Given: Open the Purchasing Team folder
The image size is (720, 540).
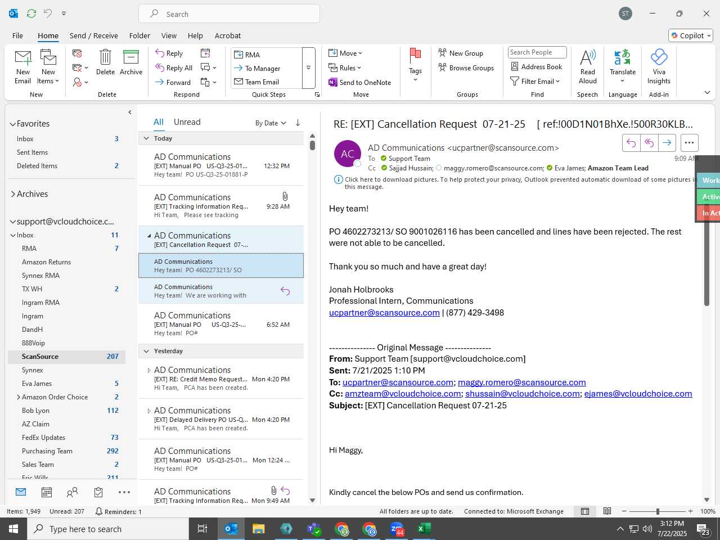Looking at the screenshot, I should tap(66, 451).
